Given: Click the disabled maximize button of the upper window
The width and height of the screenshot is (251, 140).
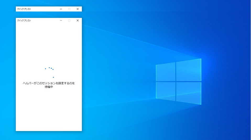Looking at the screenshot, I should tap(69, 9).
